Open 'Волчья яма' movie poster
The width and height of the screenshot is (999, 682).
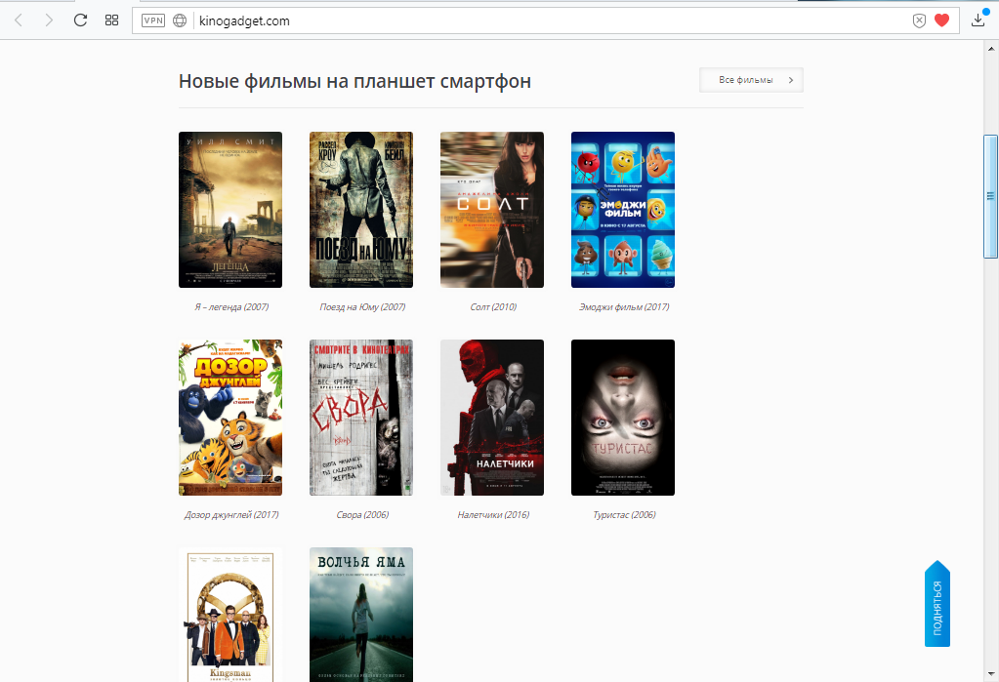click(361, 615)
